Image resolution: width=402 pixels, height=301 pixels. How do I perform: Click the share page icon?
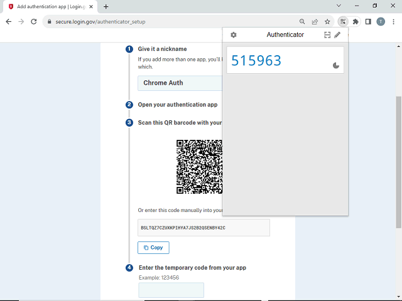315,21
